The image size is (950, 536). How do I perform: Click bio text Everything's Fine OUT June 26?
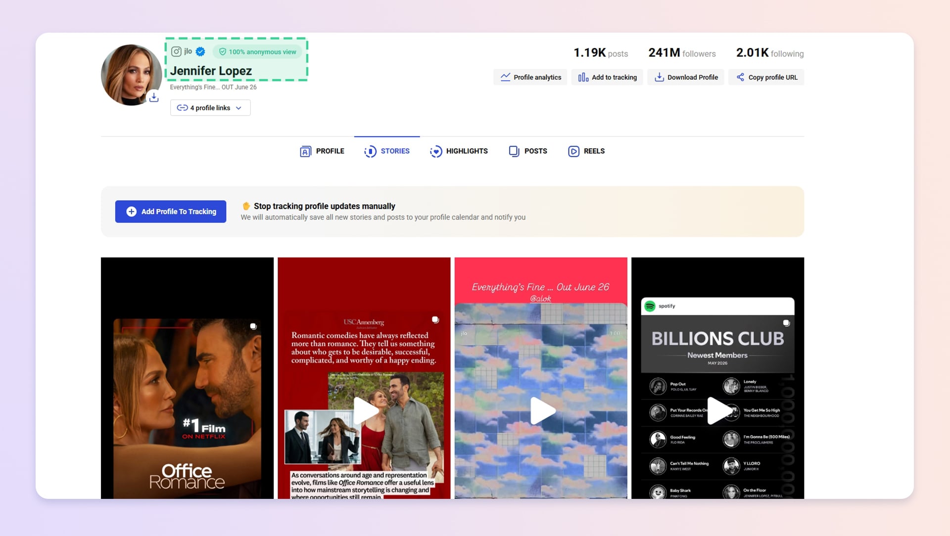click(x=213, y=87)
